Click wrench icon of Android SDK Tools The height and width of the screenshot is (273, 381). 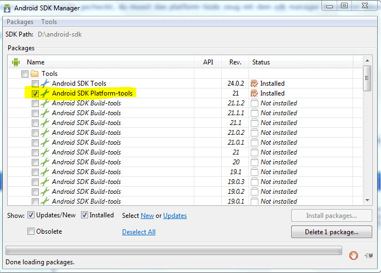tap(45, 84)
